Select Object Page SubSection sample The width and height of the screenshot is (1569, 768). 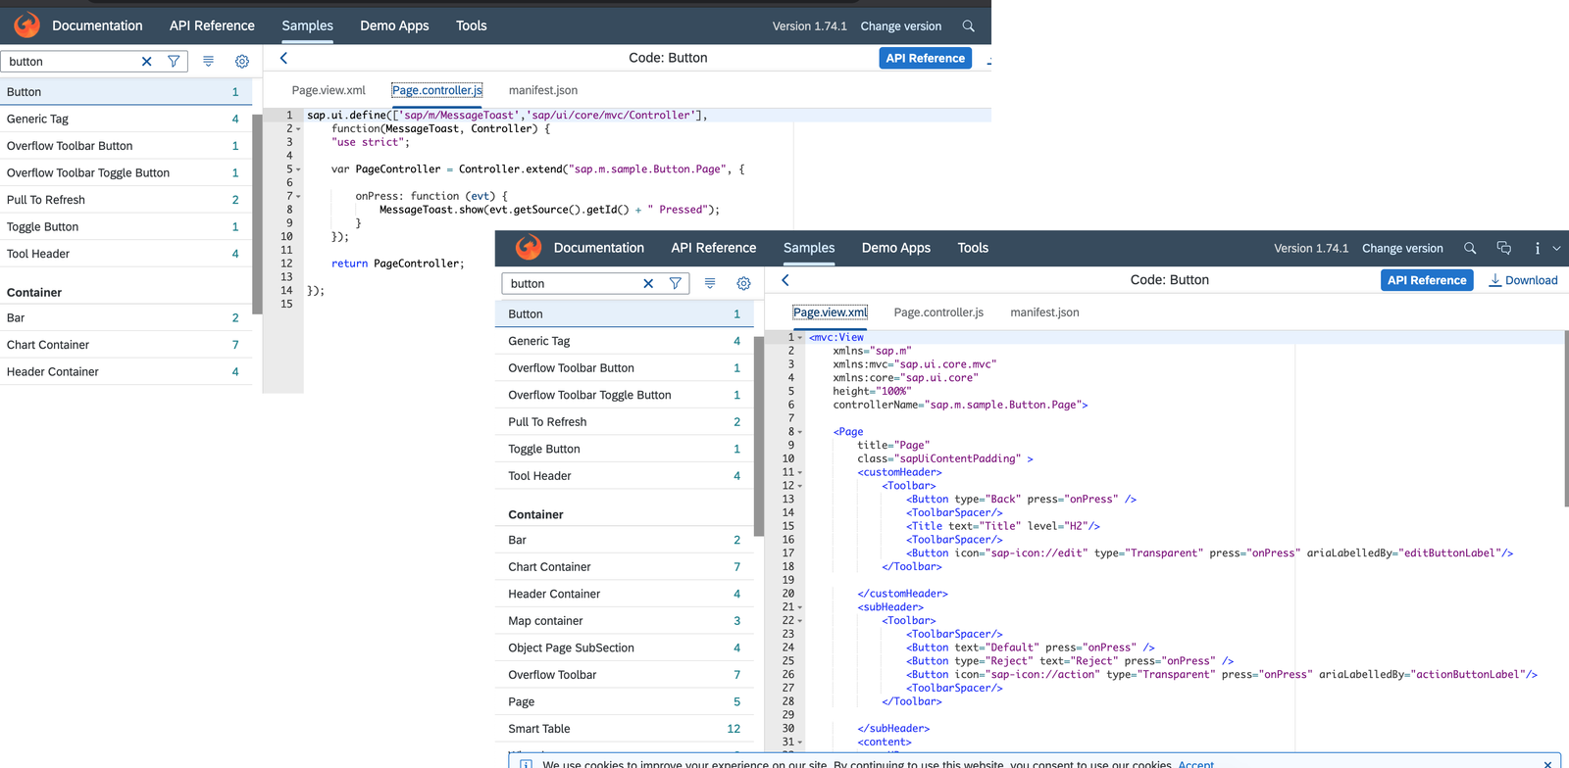(624, 648)
